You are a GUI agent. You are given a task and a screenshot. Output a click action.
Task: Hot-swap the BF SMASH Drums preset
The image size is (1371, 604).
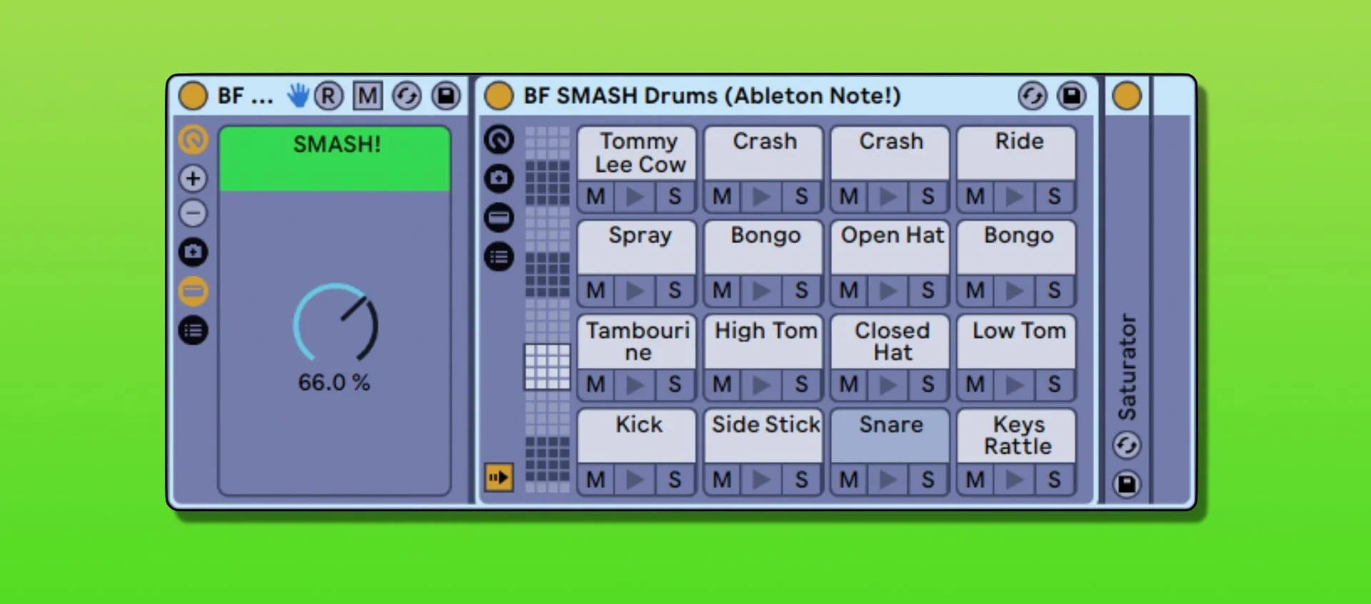click(x=1033, y=96)
